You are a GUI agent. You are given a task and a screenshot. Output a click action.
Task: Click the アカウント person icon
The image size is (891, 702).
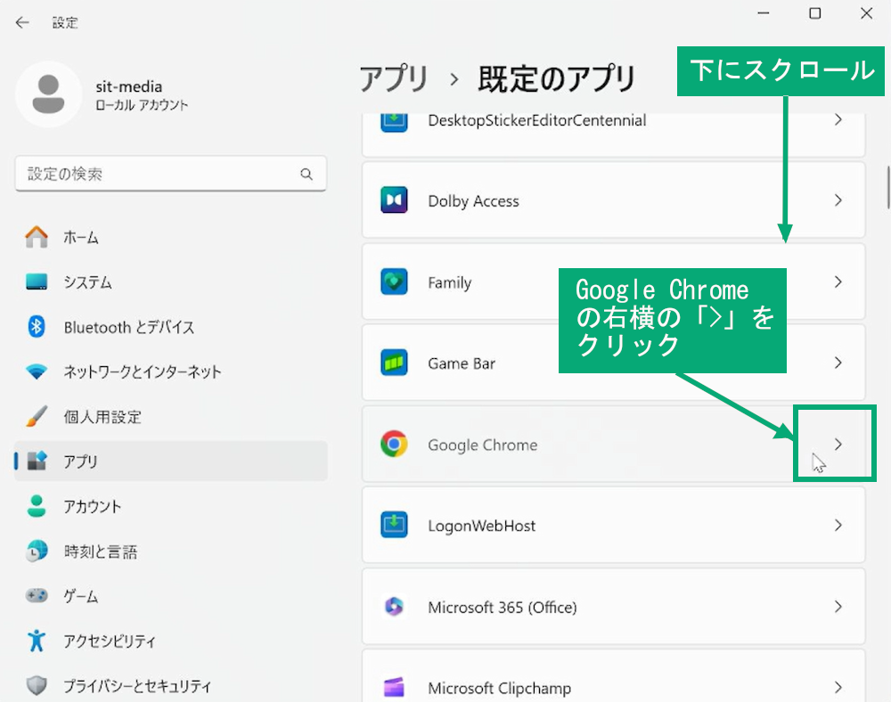pos(37,505)
